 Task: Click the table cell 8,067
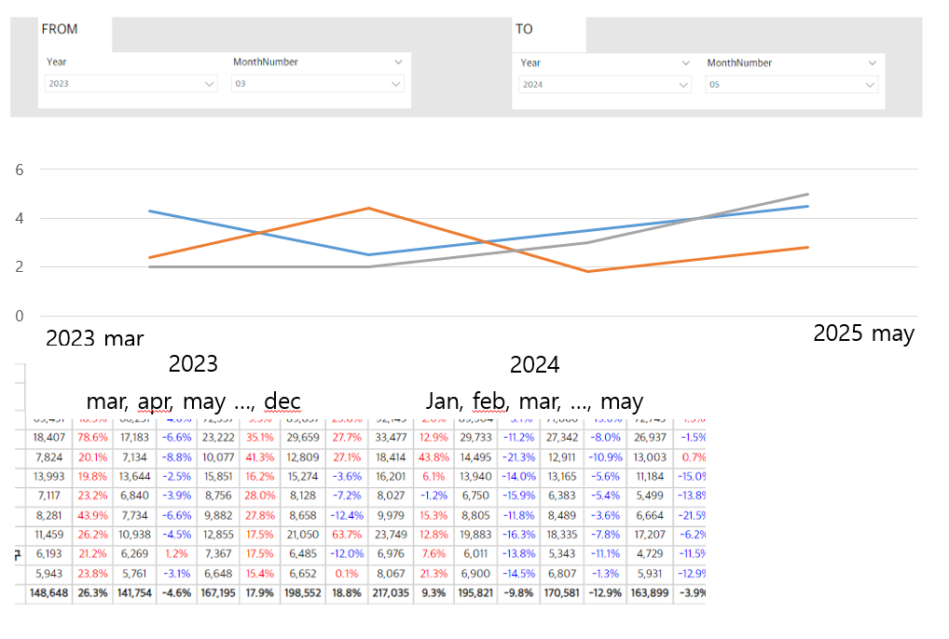[391, 573]
